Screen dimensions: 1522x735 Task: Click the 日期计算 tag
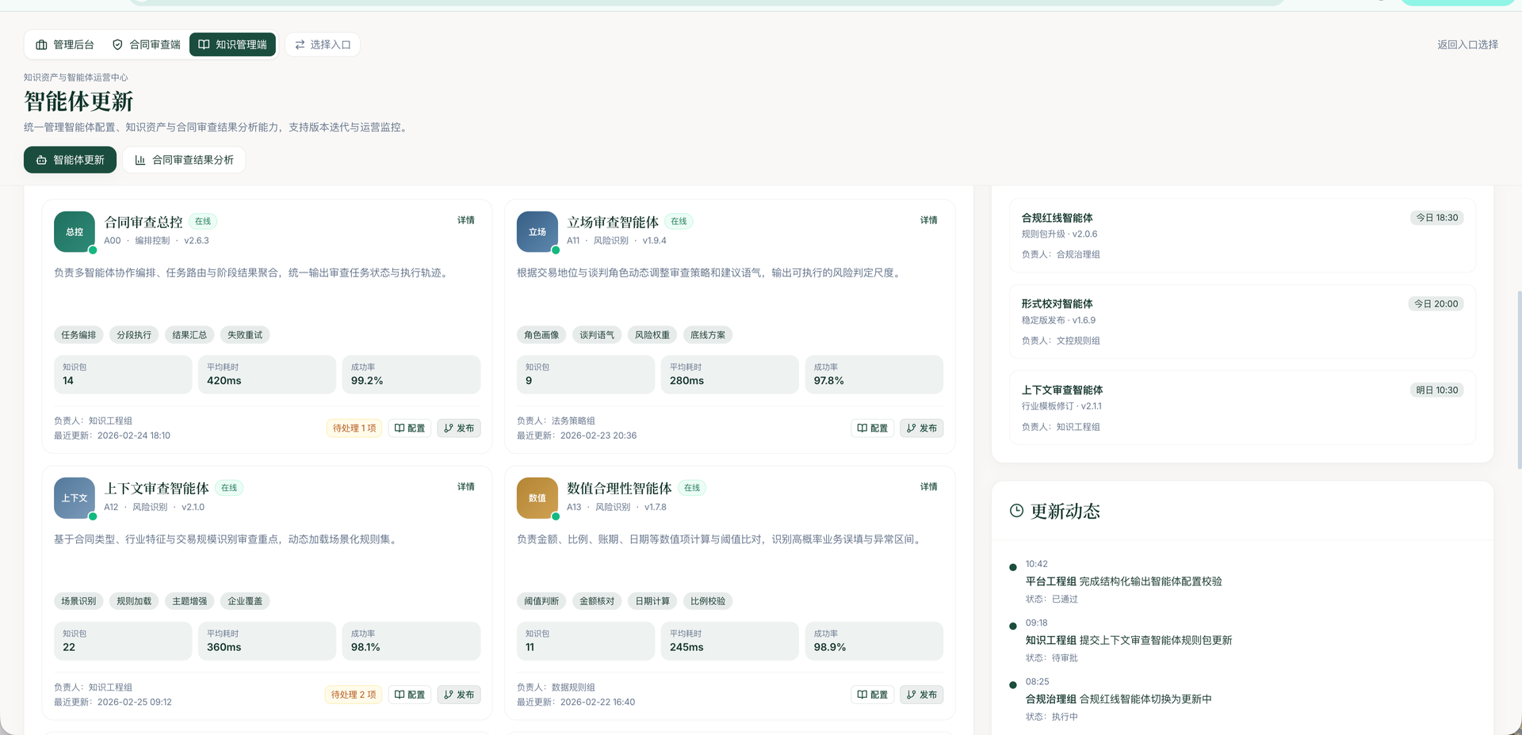tap(652, 601)
